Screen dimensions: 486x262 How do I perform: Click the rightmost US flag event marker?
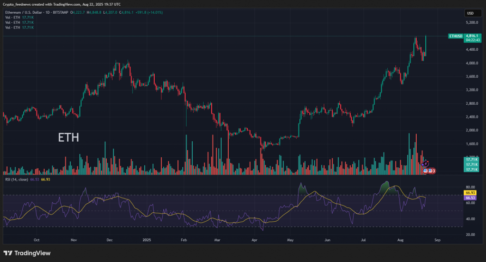pyautogui.click(x=432, y=170)
